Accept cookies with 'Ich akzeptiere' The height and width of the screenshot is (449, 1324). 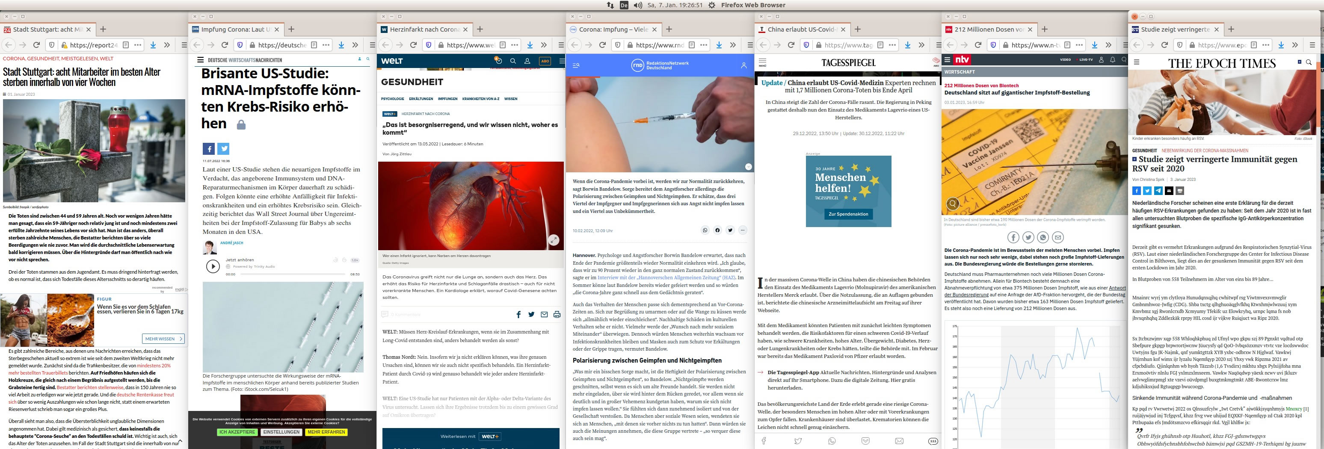point(237,432)
